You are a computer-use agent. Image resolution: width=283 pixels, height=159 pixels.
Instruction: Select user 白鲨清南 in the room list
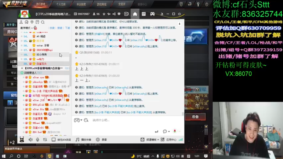coord(38,87)
